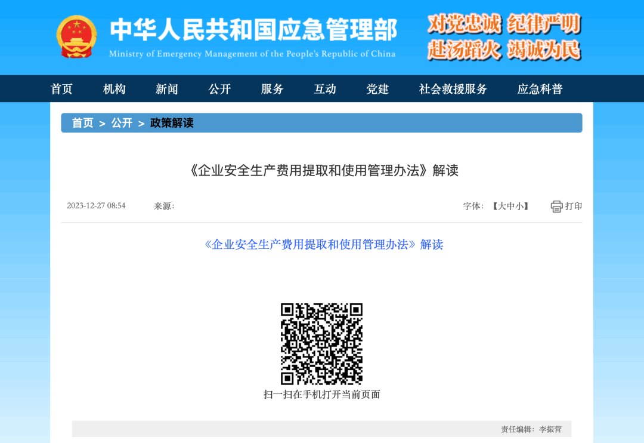This screenshot has width=644, height=443.
Task: Set font size to 大
Action: pos(501,206)
